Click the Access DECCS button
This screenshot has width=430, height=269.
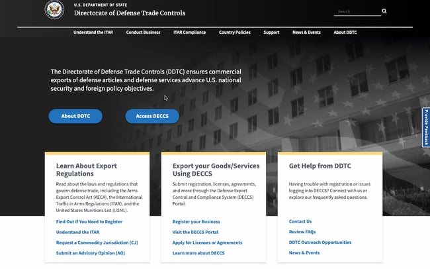point(152,116)
